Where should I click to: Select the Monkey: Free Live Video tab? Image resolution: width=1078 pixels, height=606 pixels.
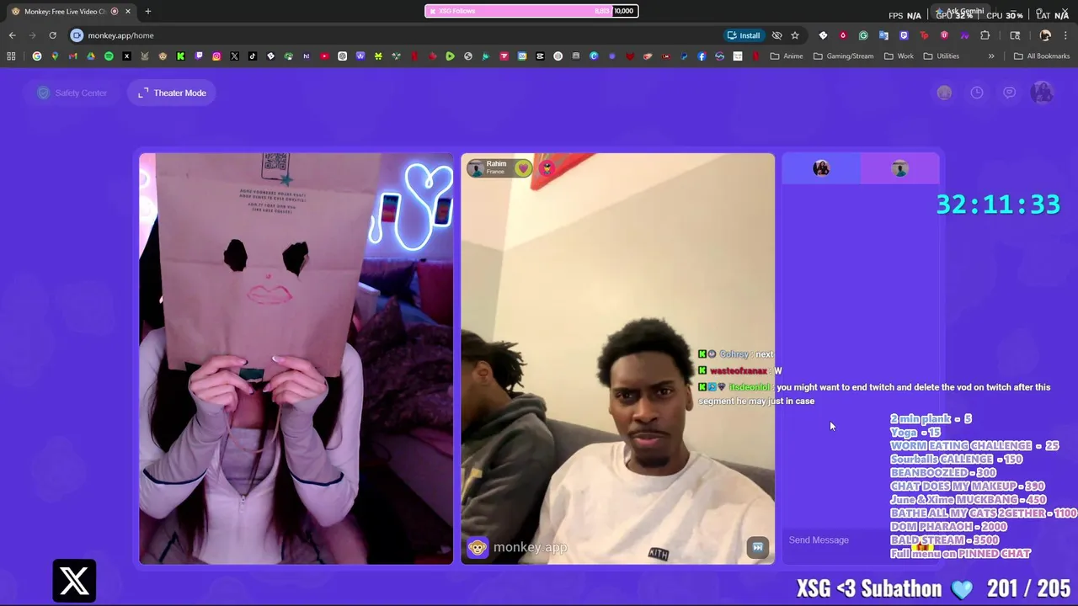point(71,11)
